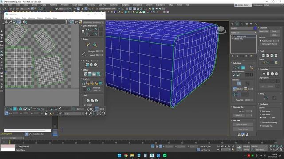Viewport: 284px width, 159px height.
Task: Click the blue object color swatch
Action: pyautogui.click(x=255, y=28)
